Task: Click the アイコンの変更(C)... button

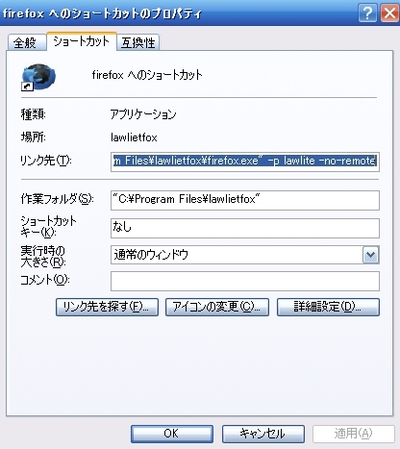Action: (x=217, y=307)
